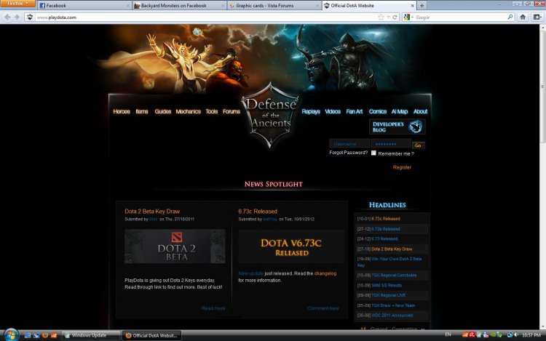This screenshot has height=341, width=546.
Task: Click the Defense of the Ancients logo
Action: point(271,115)
